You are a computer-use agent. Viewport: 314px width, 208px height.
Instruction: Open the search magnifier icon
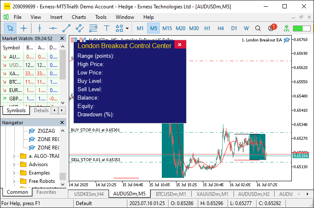pos(258,28)
